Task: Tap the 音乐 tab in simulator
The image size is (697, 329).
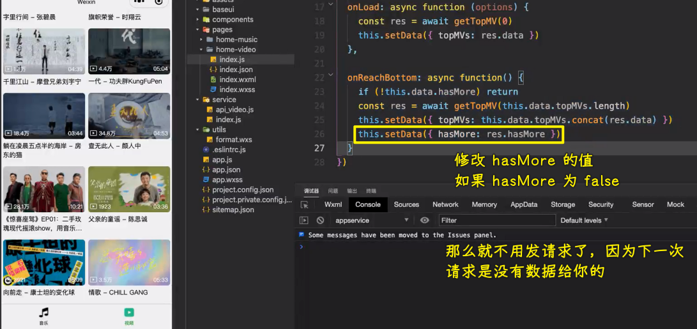Action: [43, 317]
